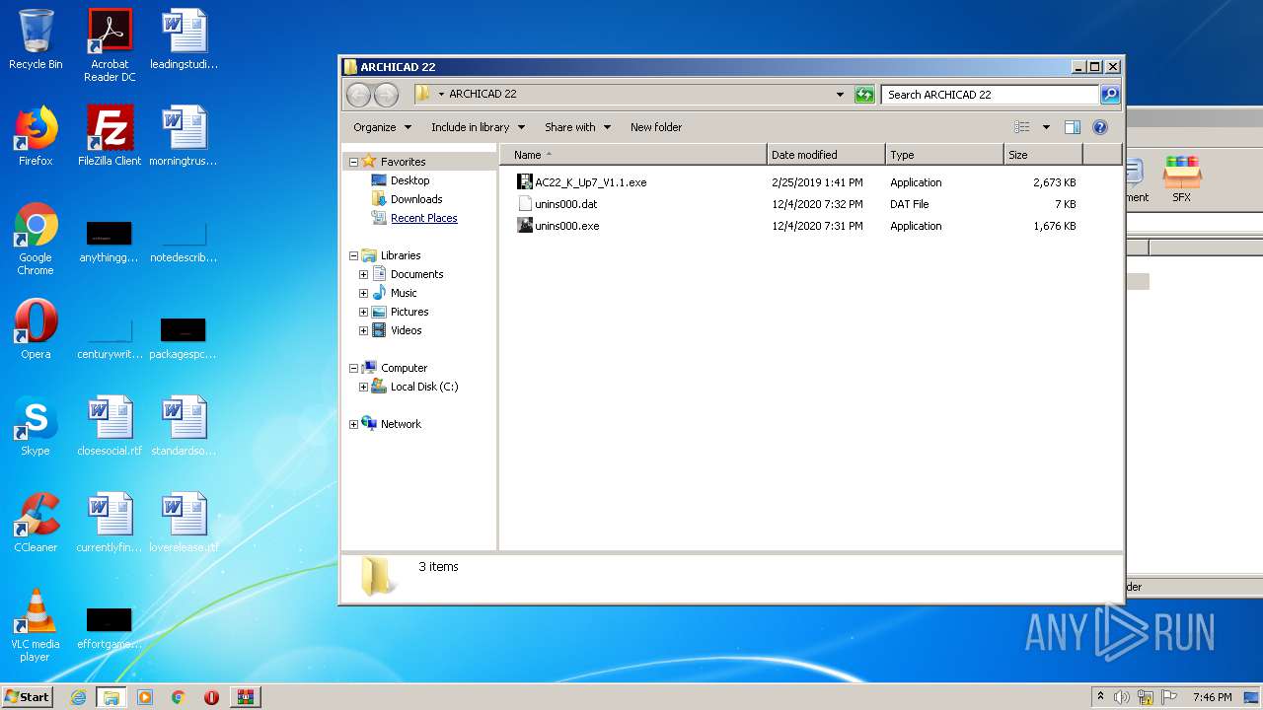The width and height of the screenshot is (1263, 710).
Task: Open the Organize menu
Action: [x=382, y=127]
